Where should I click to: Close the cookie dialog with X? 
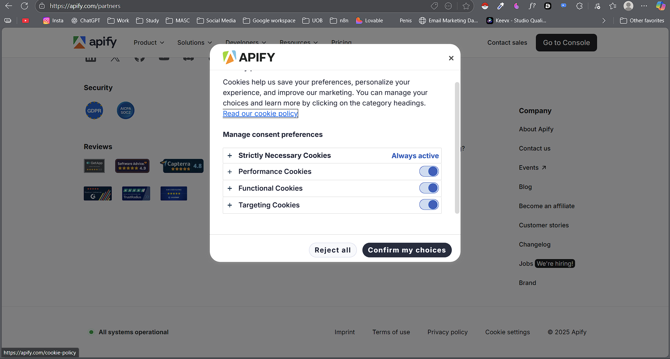(x=451, y=58)
